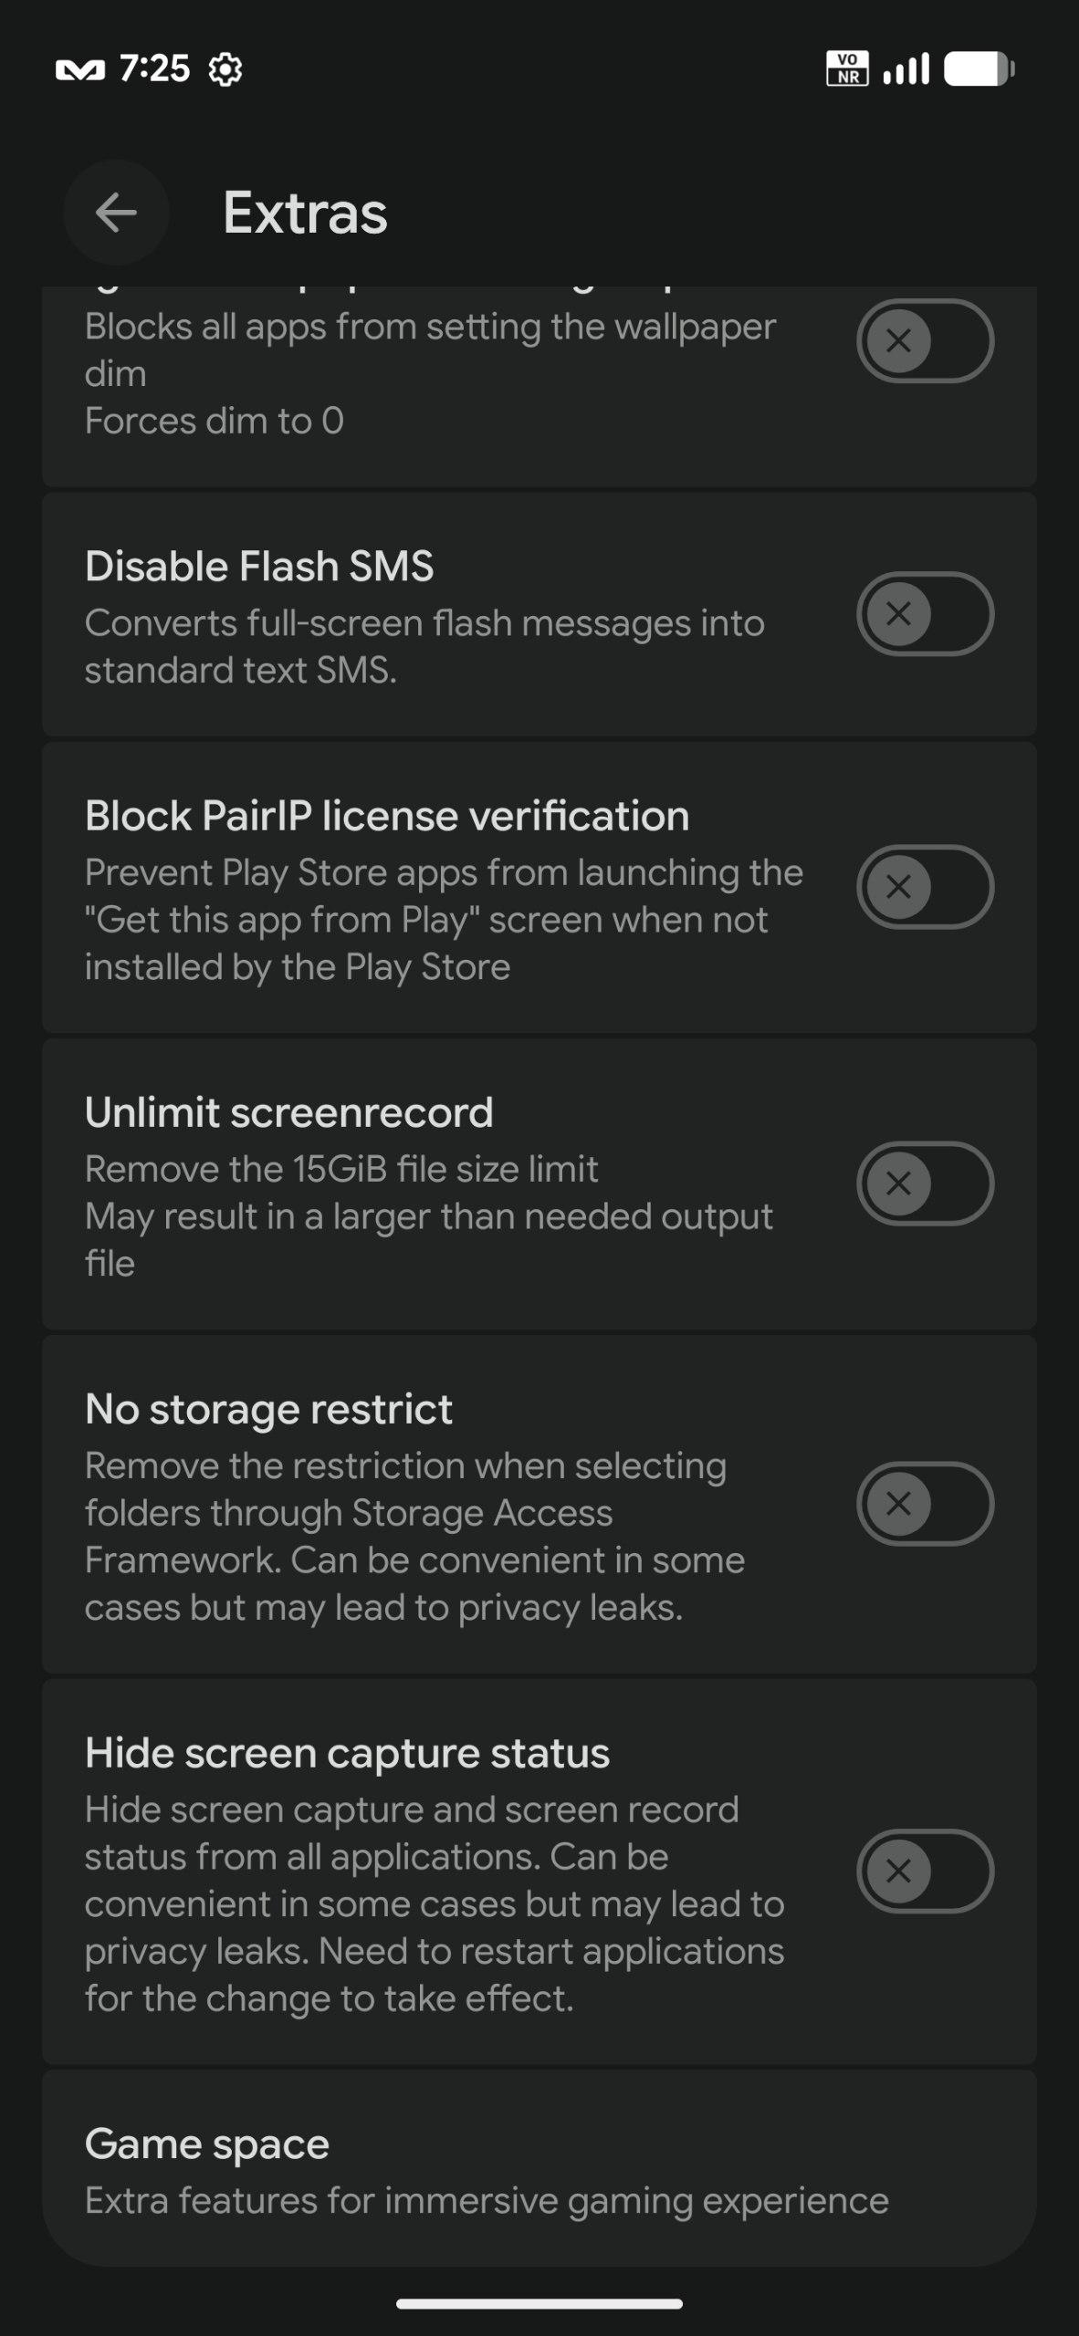Toggle the wallpaper dim blocking switch
Screen dimensions: 1079x2336
point(925,340)
